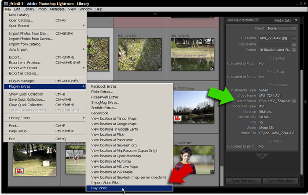Choose Print from File menu

point(45,126)
